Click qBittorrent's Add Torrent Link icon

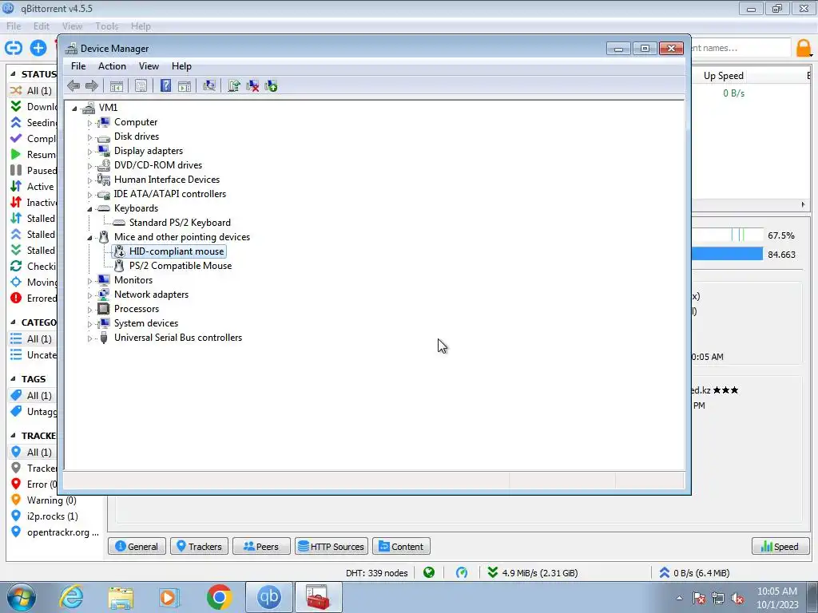tap(14, 48)
